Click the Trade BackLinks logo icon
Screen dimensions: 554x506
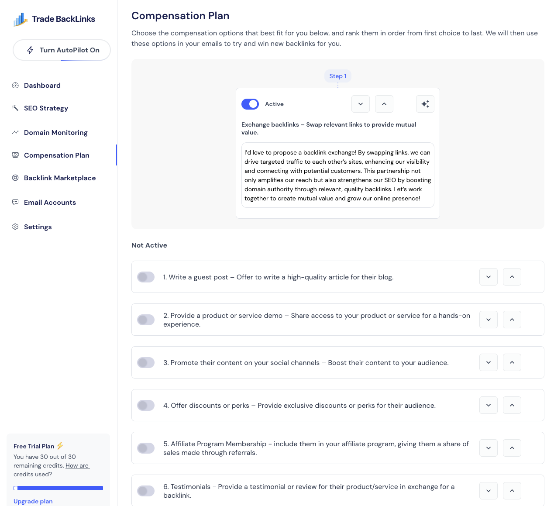coord(21,19)
